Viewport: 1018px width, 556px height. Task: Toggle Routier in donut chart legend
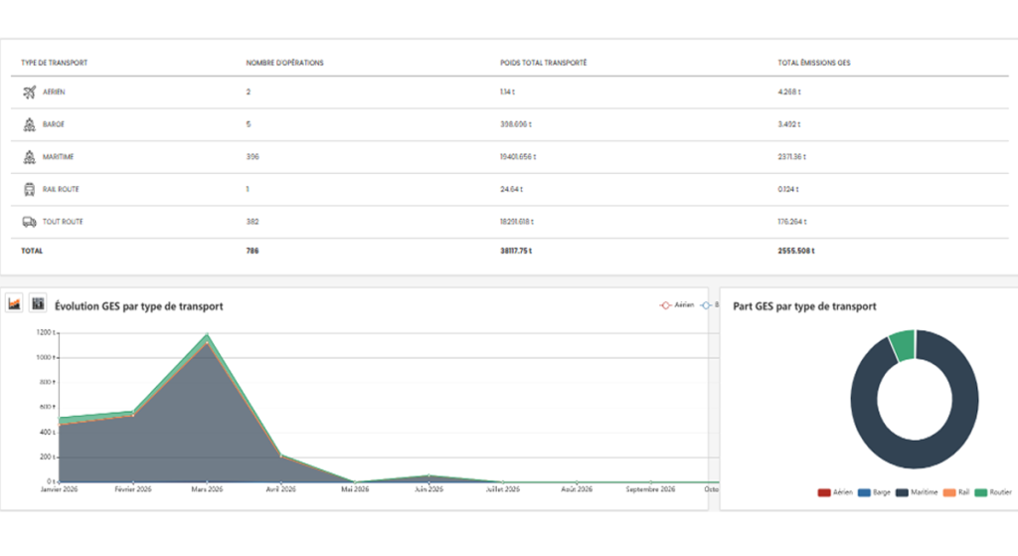pos(993,492)
